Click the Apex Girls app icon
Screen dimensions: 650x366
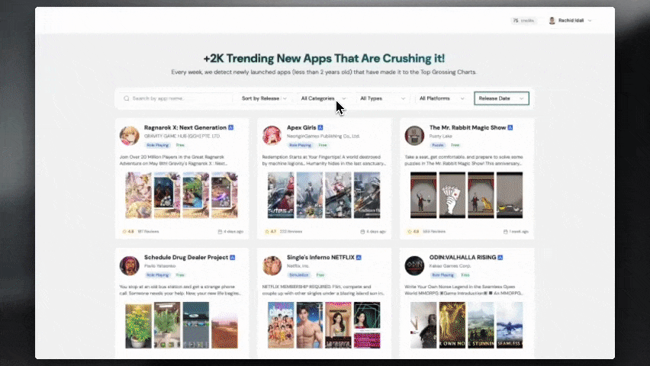(x=272, y=136)
